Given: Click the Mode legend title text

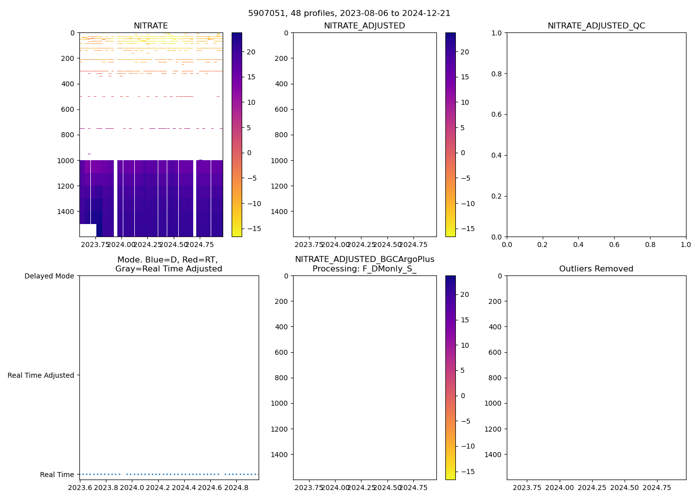Looking at the screenshot, I should pyautogui.click(x=168, y=264).
